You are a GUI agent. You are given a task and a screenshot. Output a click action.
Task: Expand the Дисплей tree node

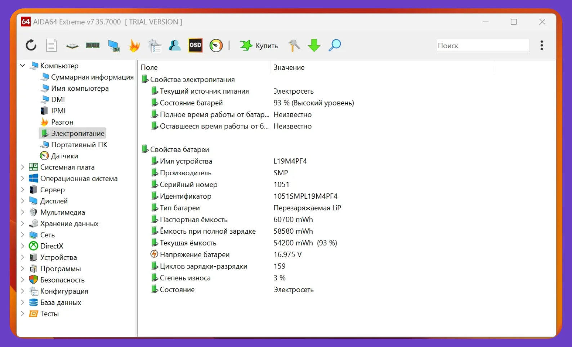coord(22,201)
